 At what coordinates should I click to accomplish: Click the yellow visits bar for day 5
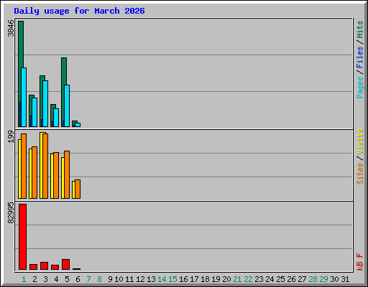(63, 178)
